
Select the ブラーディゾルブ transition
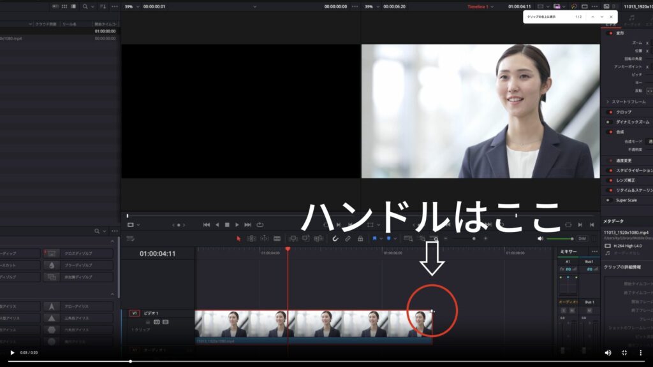point(78,265)
